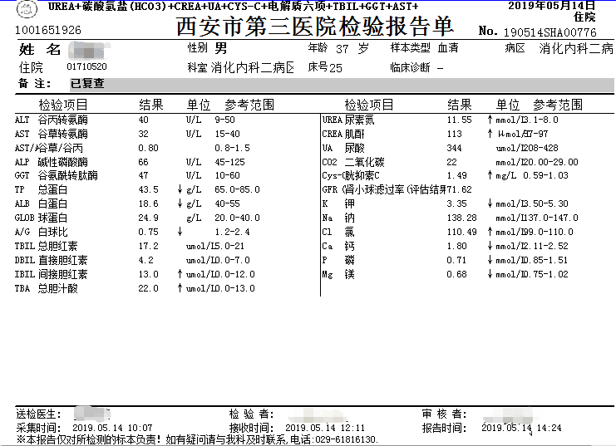616x446 pixels.
Task: Click the down arrow beside Mg 镁 result
Action: (x=490, y=274)
